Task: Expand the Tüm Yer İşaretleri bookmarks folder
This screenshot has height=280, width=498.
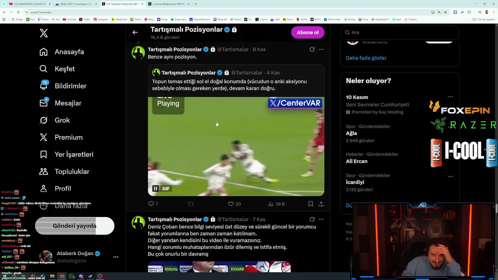Action: pyautogui.click(x=484, y=19)
